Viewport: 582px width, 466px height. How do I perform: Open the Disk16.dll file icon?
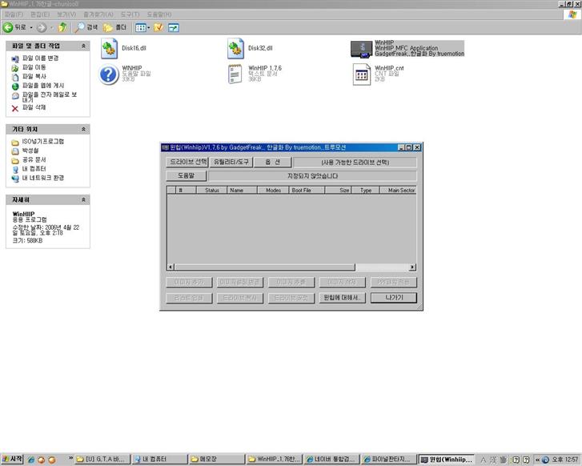(110, 49)
